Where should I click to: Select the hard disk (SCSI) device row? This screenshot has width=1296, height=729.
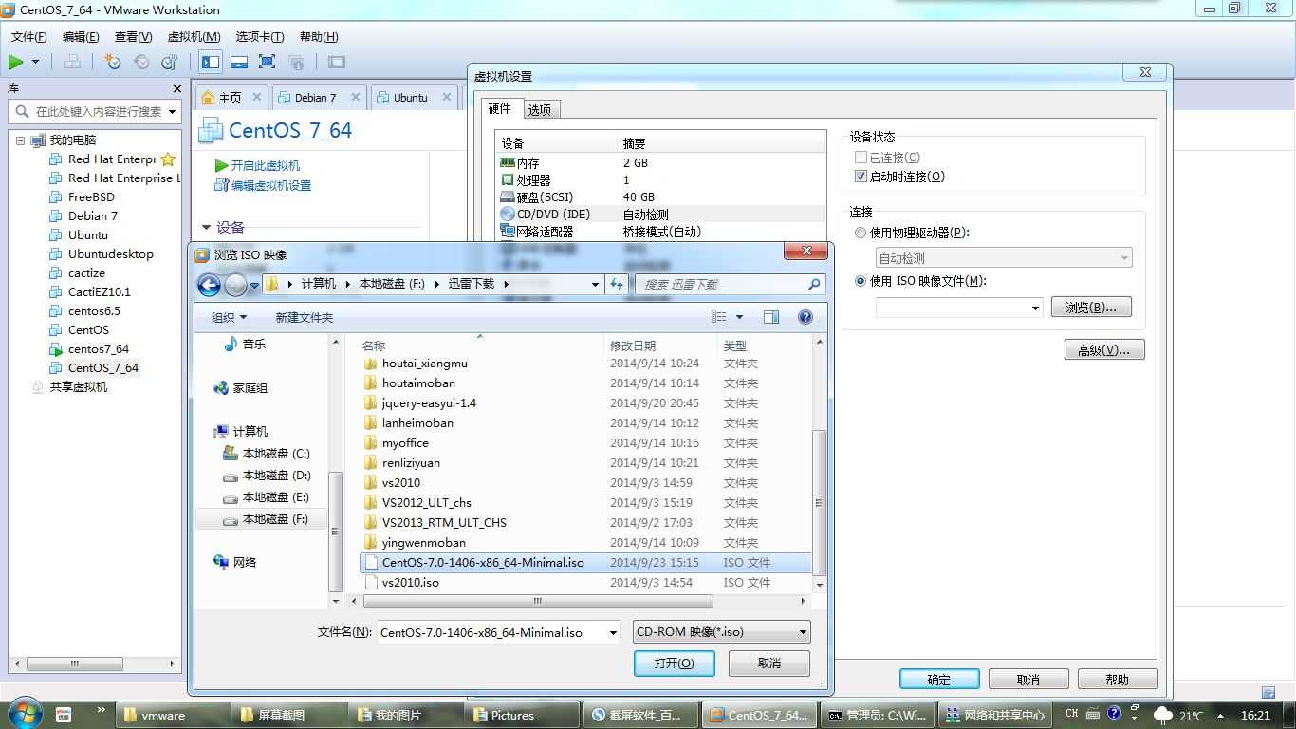point(661,197)
